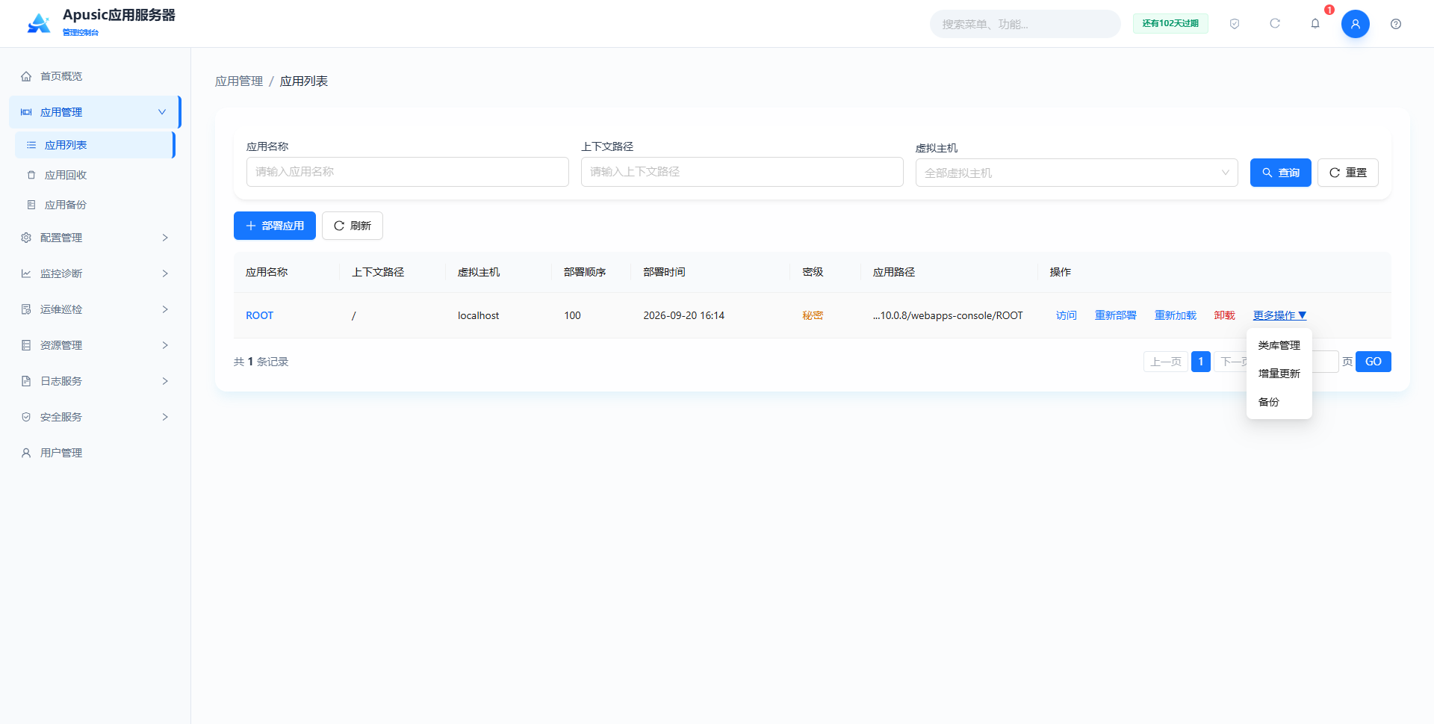
Task: Open 用户管理 in the sidebar
Action: [x=95, y=453]
